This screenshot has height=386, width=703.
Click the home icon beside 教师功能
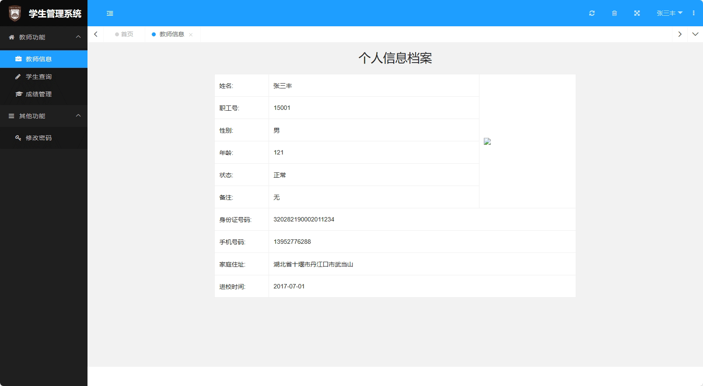point(12,37)
